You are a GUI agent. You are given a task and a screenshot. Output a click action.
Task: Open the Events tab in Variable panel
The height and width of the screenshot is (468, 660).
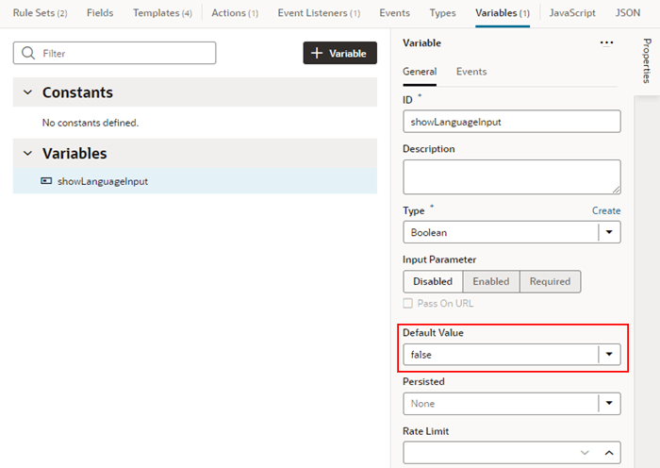coord(471,72)
